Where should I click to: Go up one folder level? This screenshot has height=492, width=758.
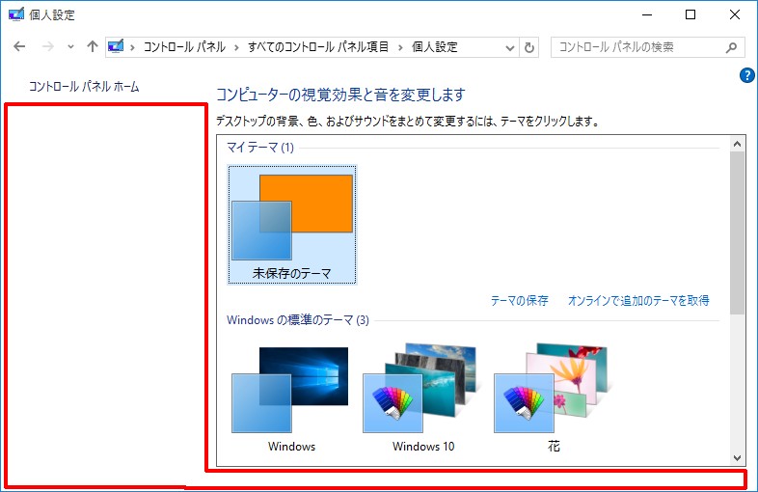click(x=93, y=46)
